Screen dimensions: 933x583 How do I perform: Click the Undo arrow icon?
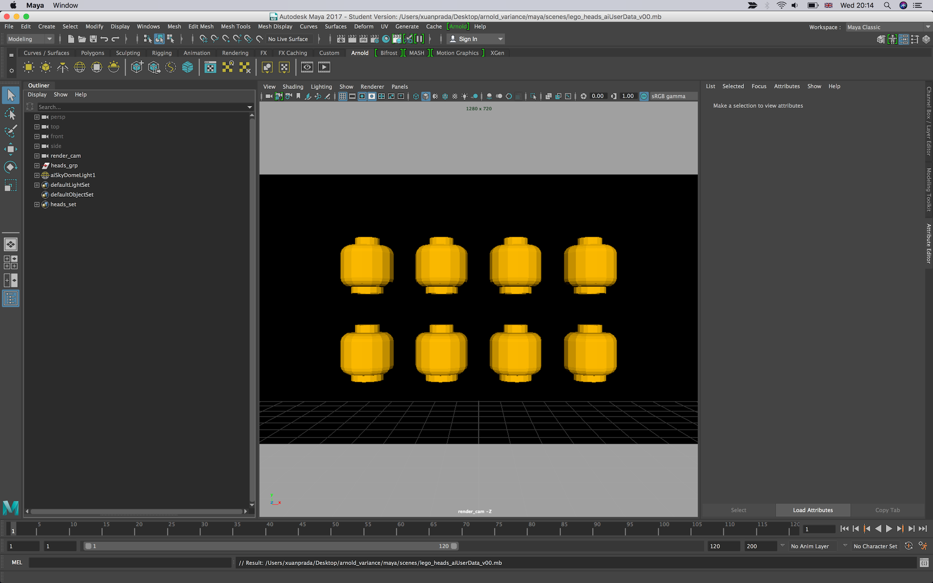104,39
